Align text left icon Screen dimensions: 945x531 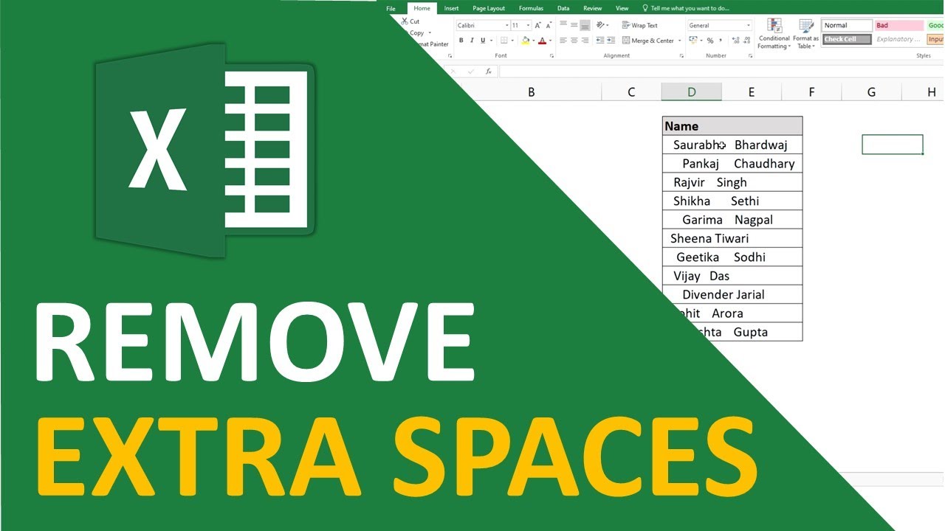point(563,41)
